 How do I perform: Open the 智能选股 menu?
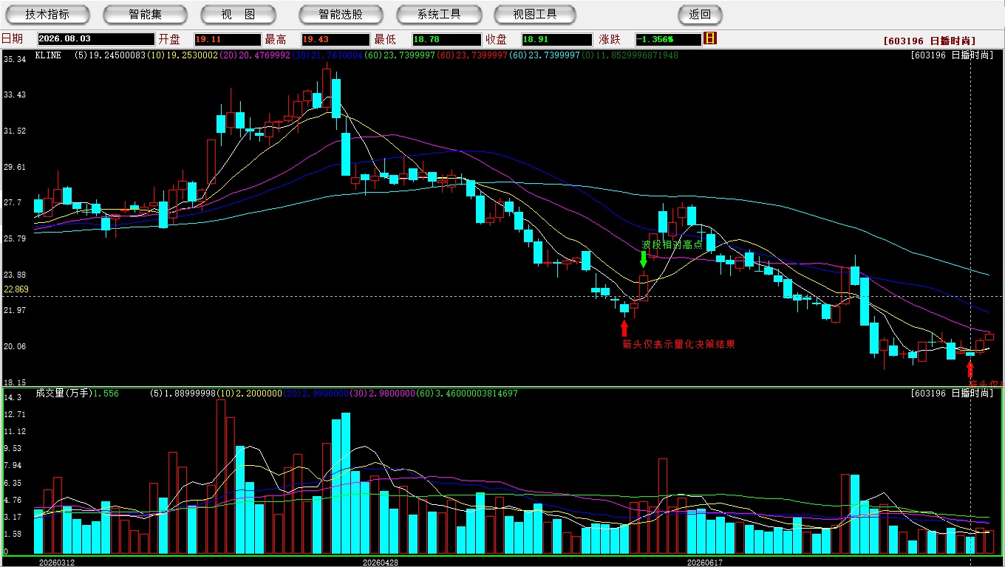(x=341, y=14)
